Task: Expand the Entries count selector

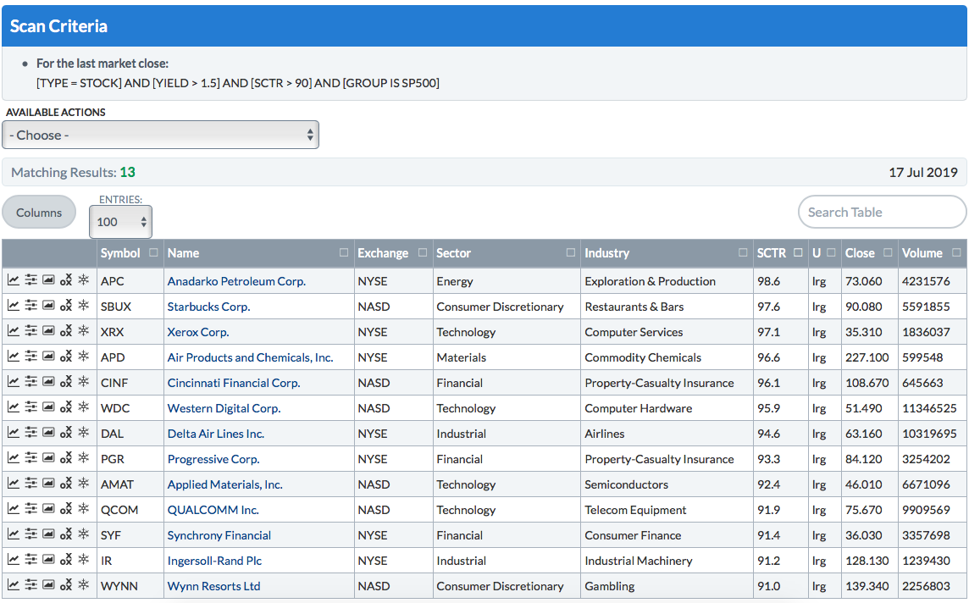Action: (x=122, y=222)
